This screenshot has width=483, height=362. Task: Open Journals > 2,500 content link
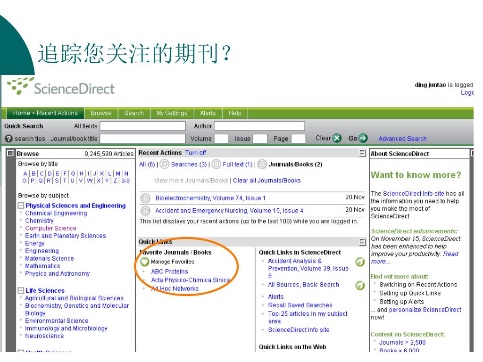[402, 342]
